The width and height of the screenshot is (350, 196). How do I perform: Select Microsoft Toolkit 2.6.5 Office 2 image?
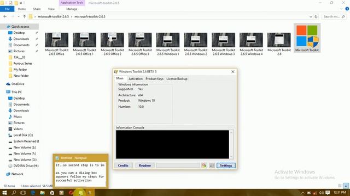112,44
